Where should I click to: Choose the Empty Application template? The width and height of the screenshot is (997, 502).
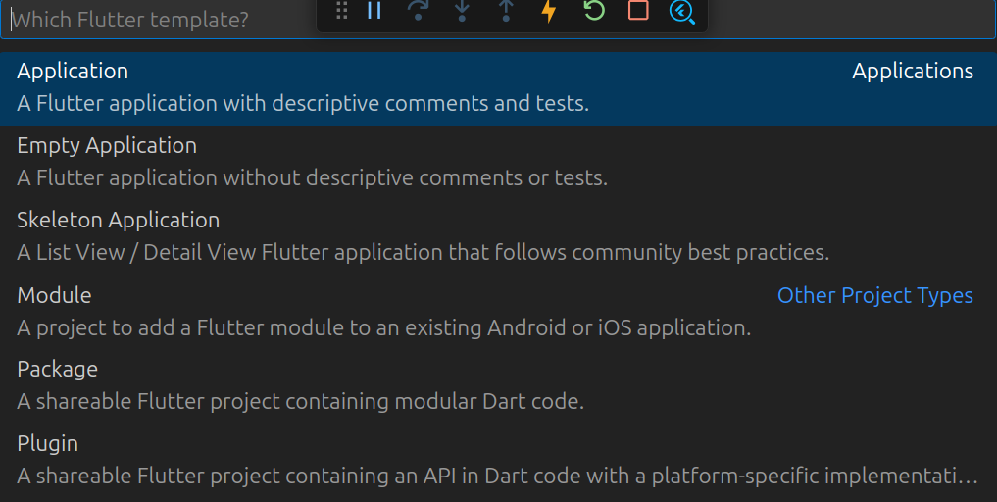pos(498,162)
